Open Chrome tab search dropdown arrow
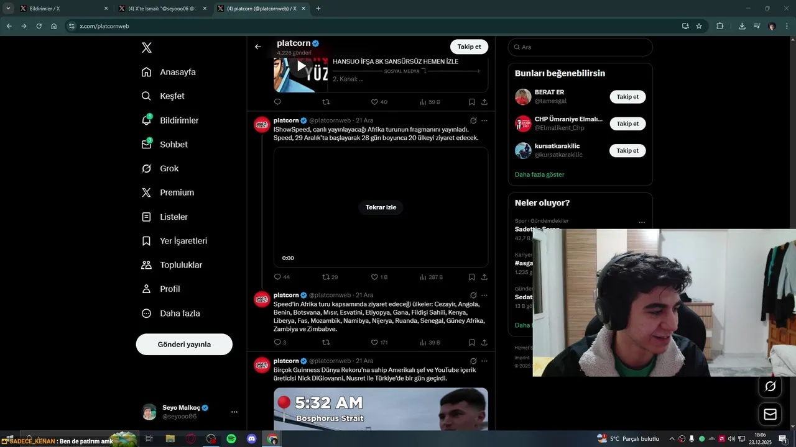Image resolution: width=796 pixels, height=447 pixels. (8, 8)
